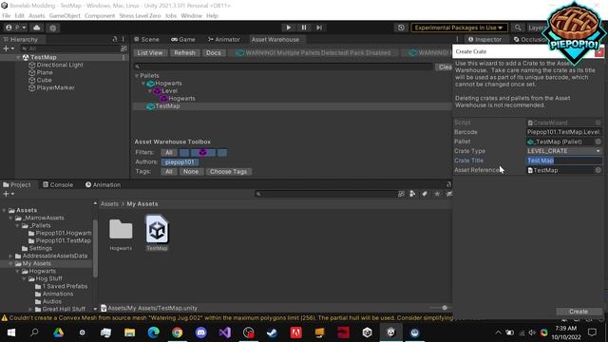Switch to the Scene tab

pyautogui.click(x=146, y=39)
